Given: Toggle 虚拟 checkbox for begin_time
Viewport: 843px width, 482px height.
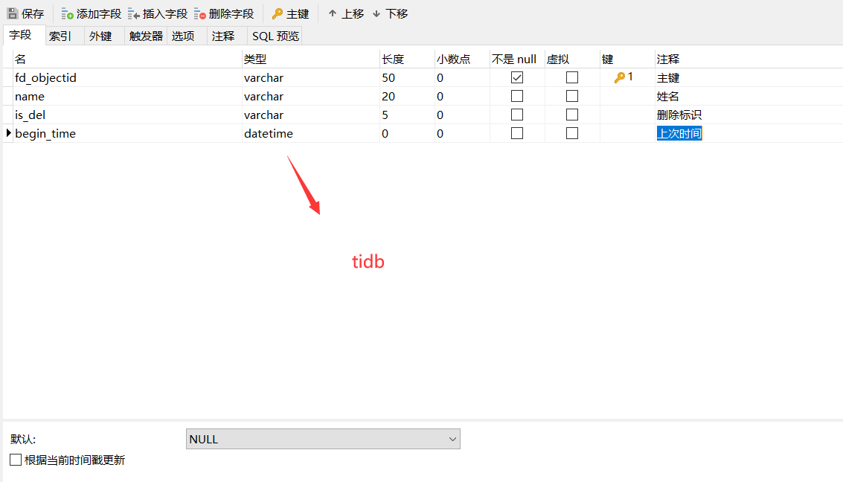Looking at the screenshot, I should coord(572,132).
